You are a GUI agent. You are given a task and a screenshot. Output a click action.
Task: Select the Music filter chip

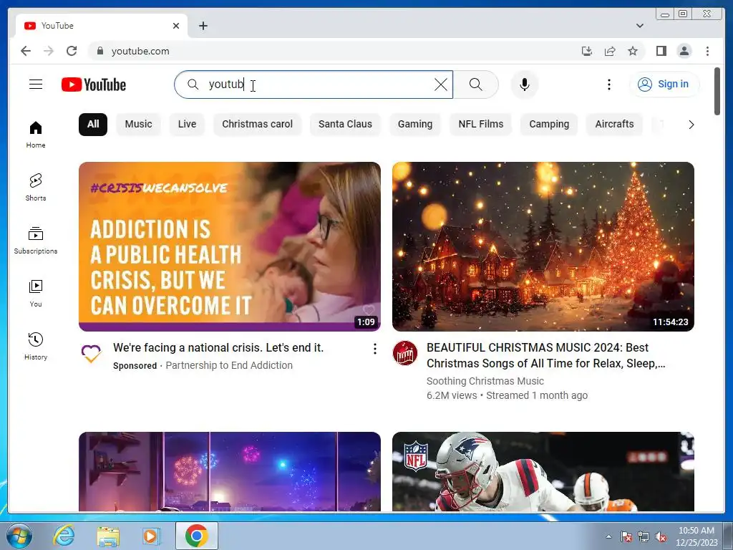click(x=138, y=125)
